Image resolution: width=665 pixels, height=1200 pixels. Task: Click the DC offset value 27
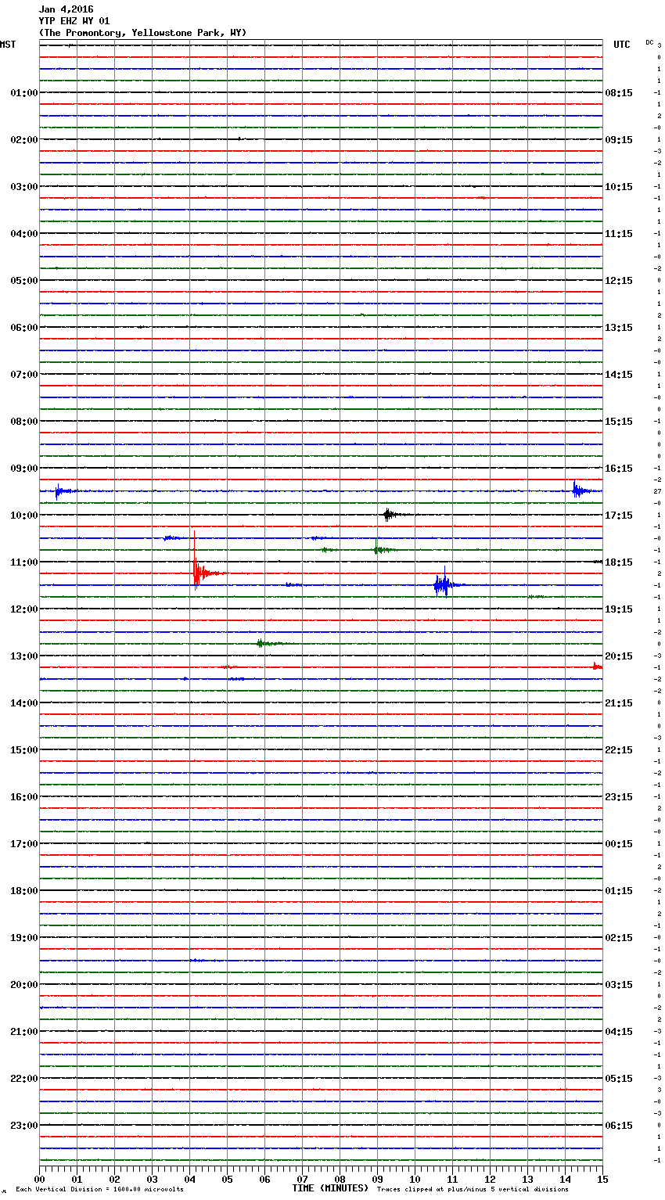click(658, 491)
